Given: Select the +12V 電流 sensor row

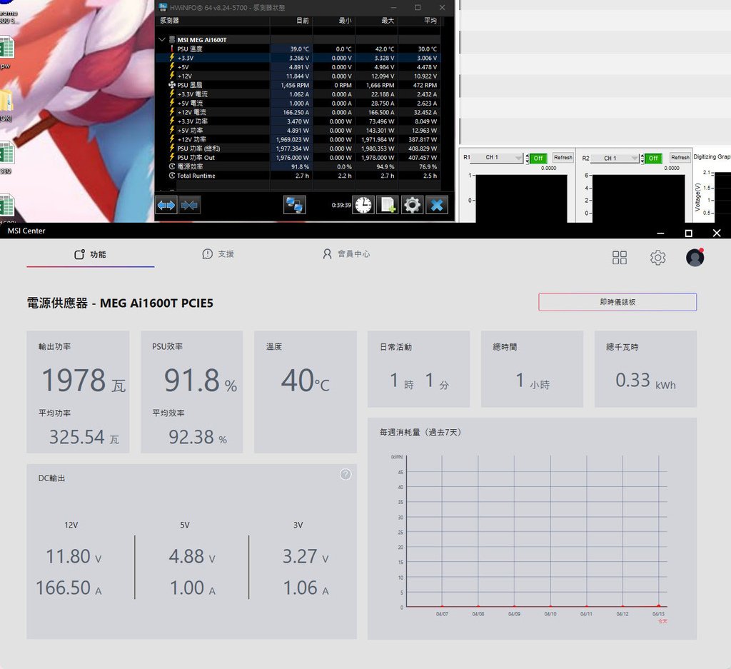Looking at the screenshot, I should [x=298, y=112].
